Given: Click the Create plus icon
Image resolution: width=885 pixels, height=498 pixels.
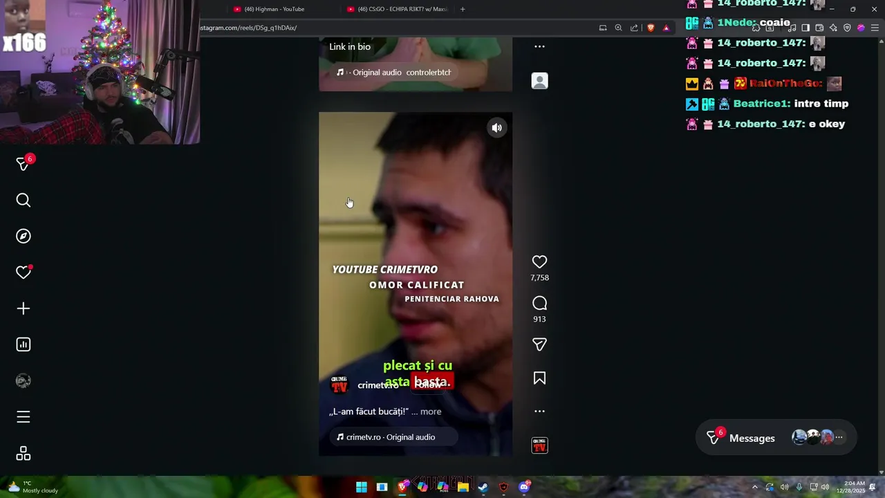Looking at the screenshot, I should tap(24, 308).
